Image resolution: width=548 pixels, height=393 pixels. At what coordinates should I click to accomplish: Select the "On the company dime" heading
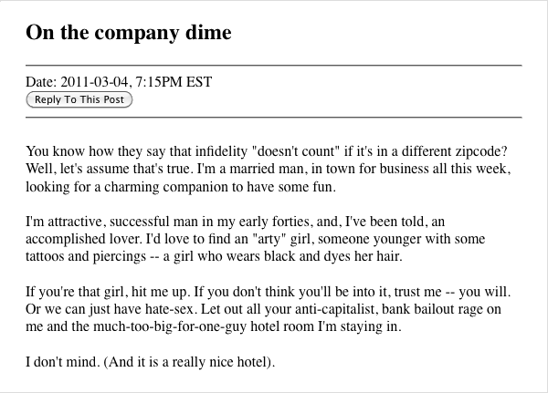(x=129, y=33)
